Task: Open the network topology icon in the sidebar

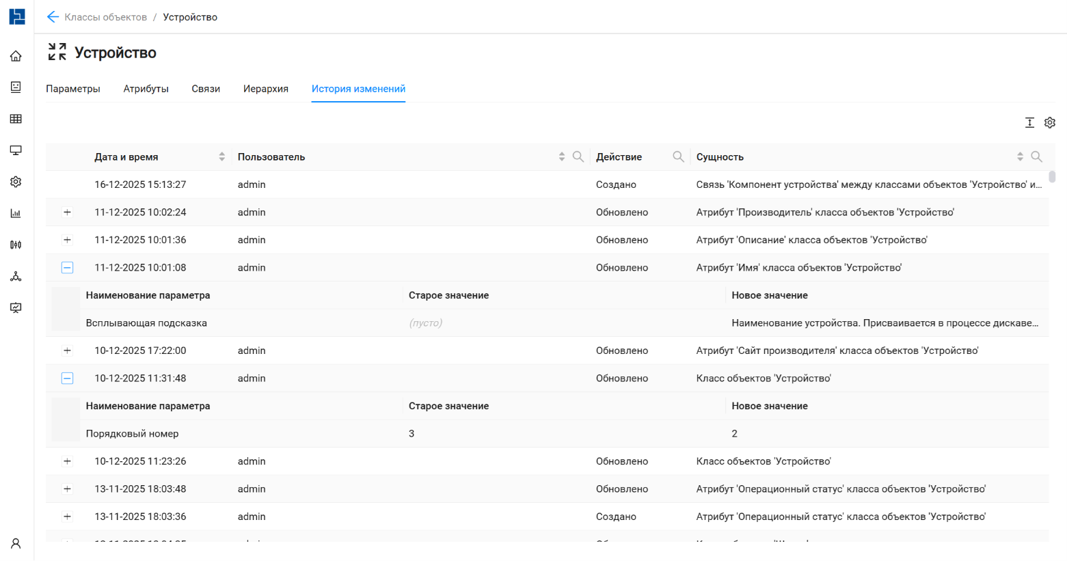Action: pyautogui.click(x=16, y=276)
